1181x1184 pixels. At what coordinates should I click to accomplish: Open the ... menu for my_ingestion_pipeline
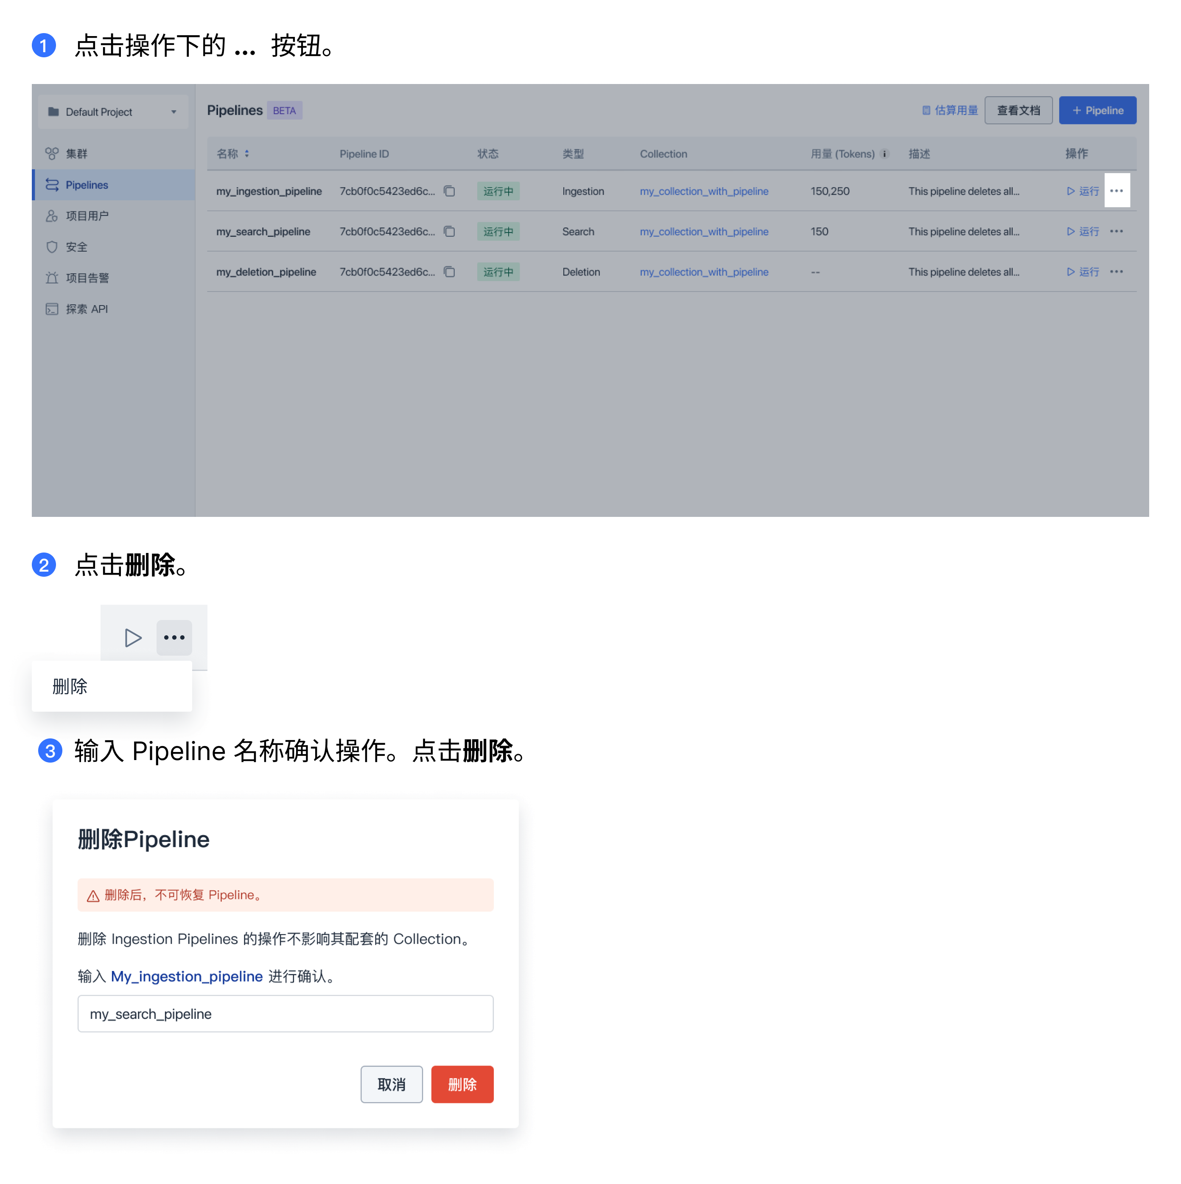tap(1117, 191)
